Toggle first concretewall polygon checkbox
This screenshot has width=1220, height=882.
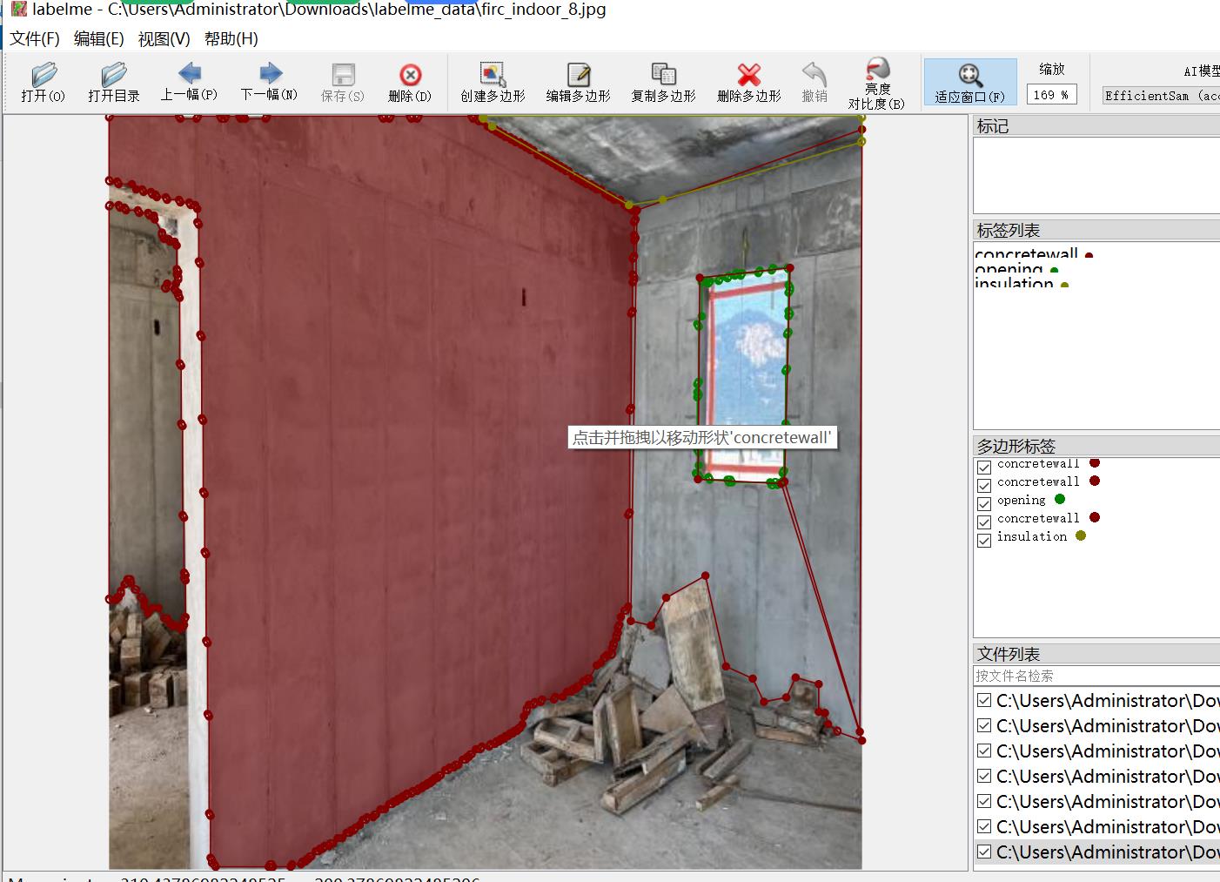(984, 468)
